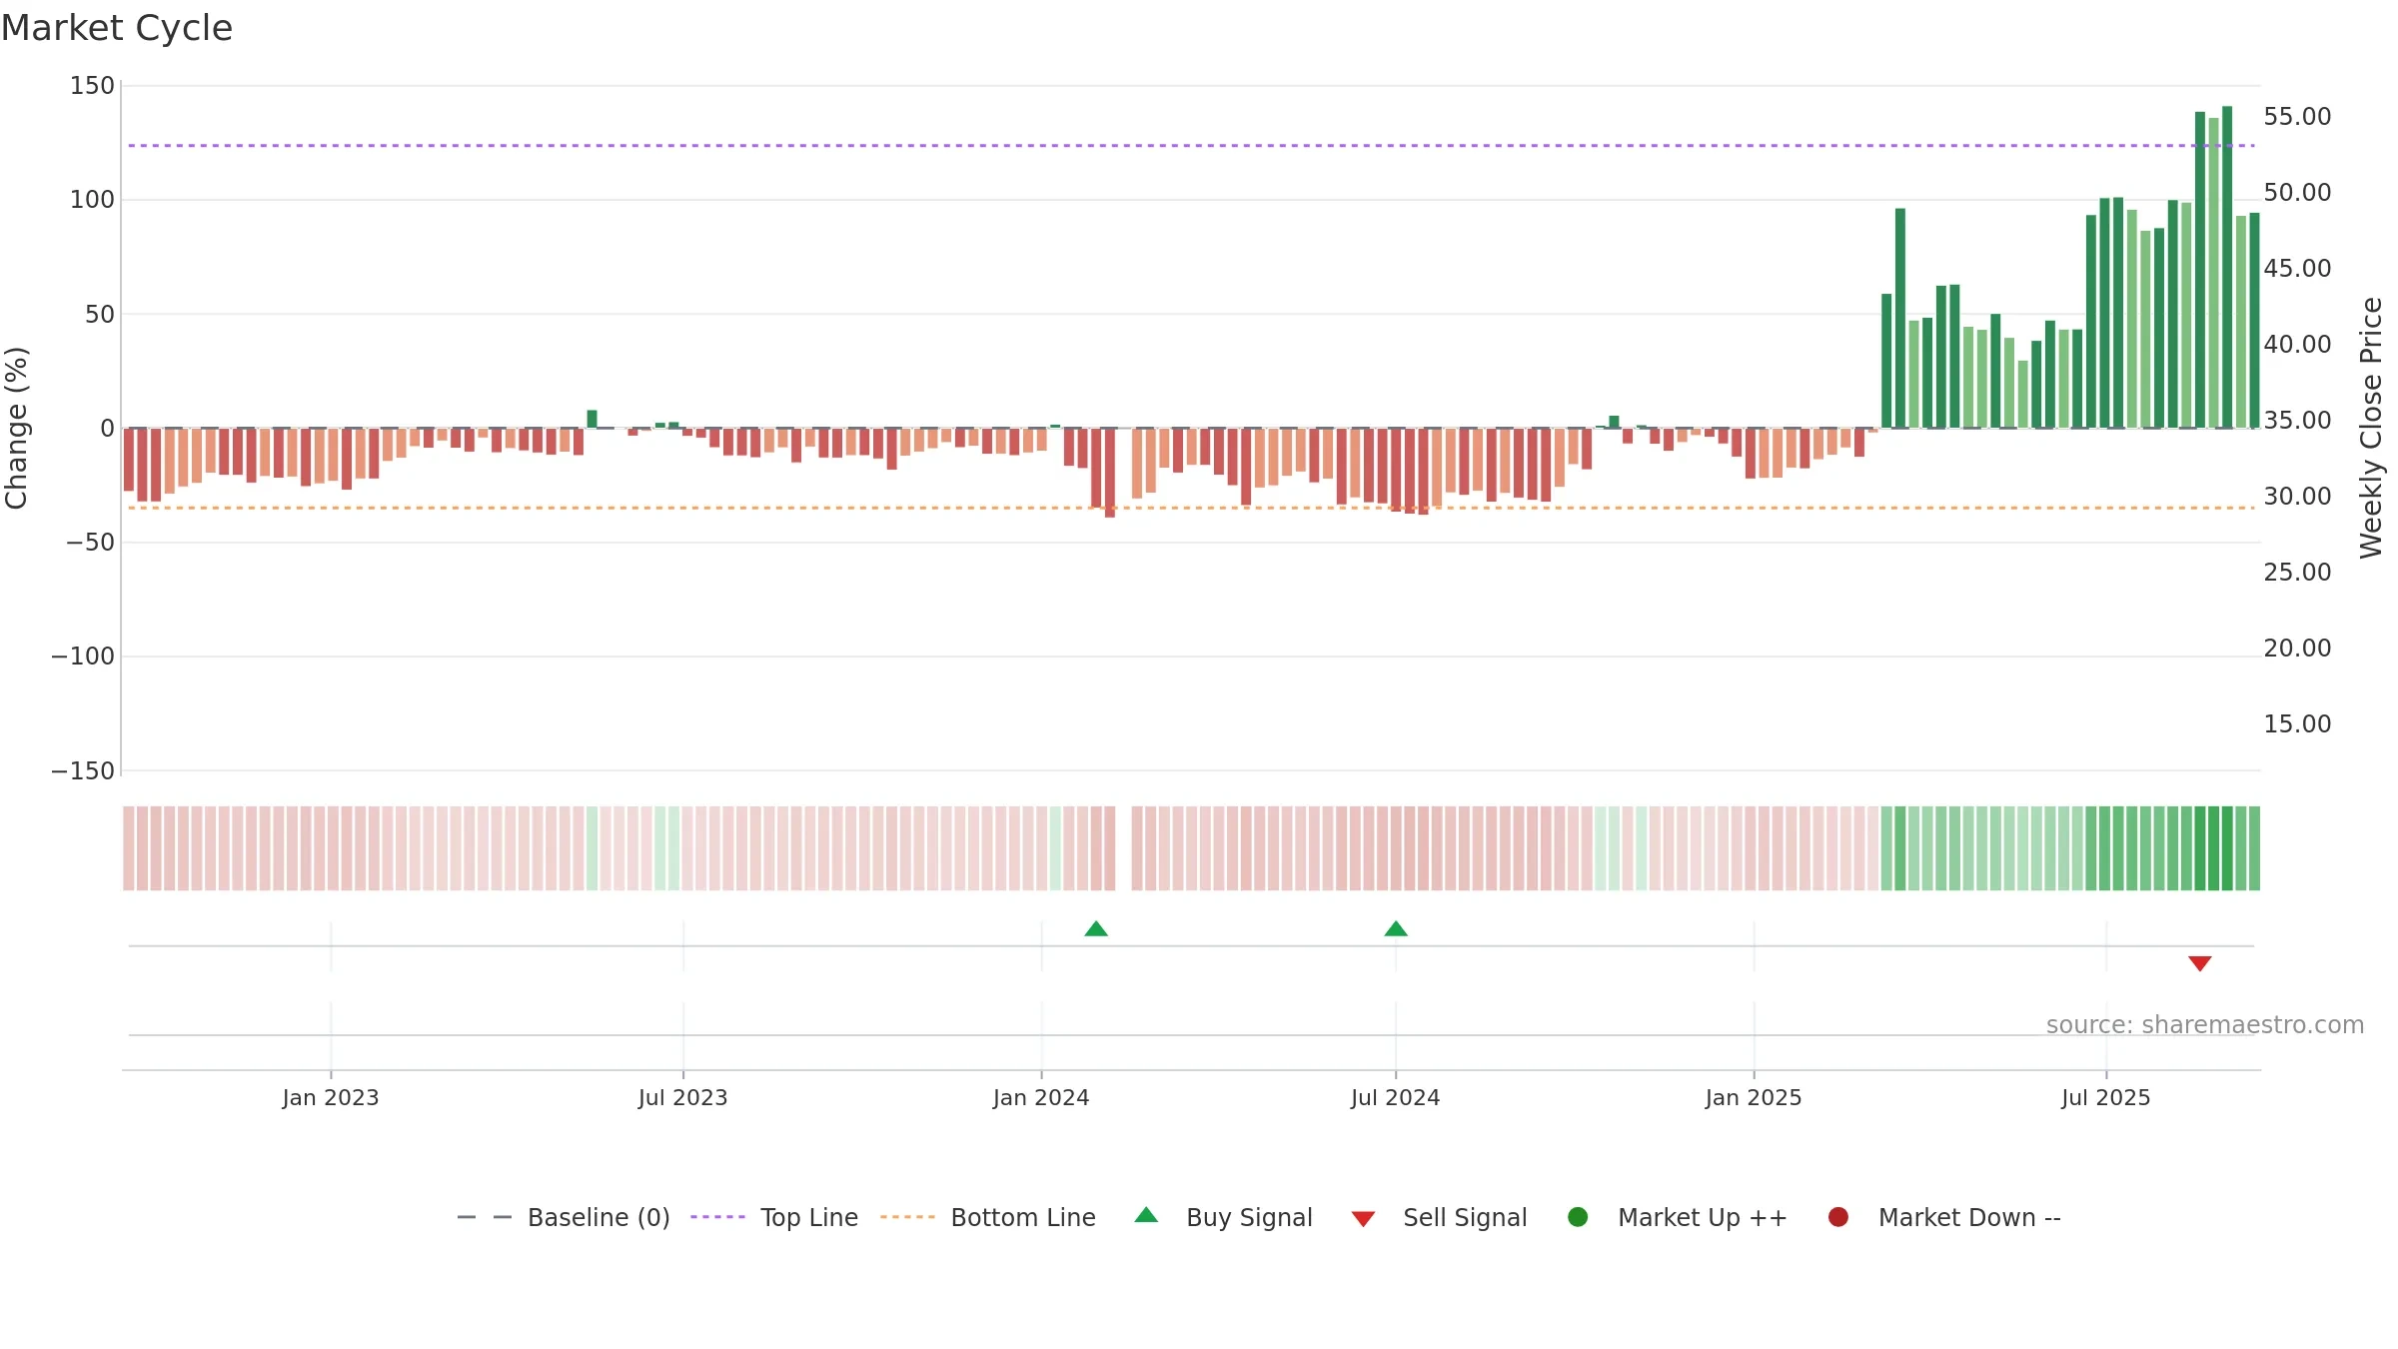Hide the Bottom Line legend series
This screenshot has height=1349, width=2398.
[x=988, y=1217]
